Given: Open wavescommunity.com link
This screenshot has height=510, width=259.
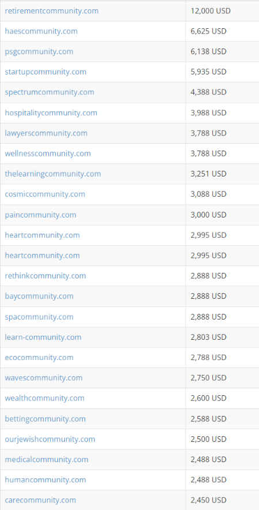Looking at the screenshot, I should coord(44,378).
